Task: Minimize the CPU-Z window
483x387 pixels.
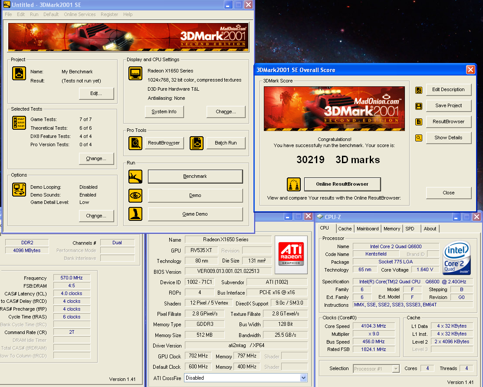Action: click(456, 217)
